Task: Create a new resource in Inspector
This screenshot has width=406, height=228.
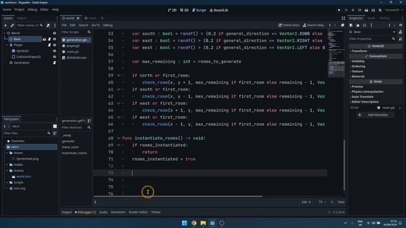Action: [351, 25]
